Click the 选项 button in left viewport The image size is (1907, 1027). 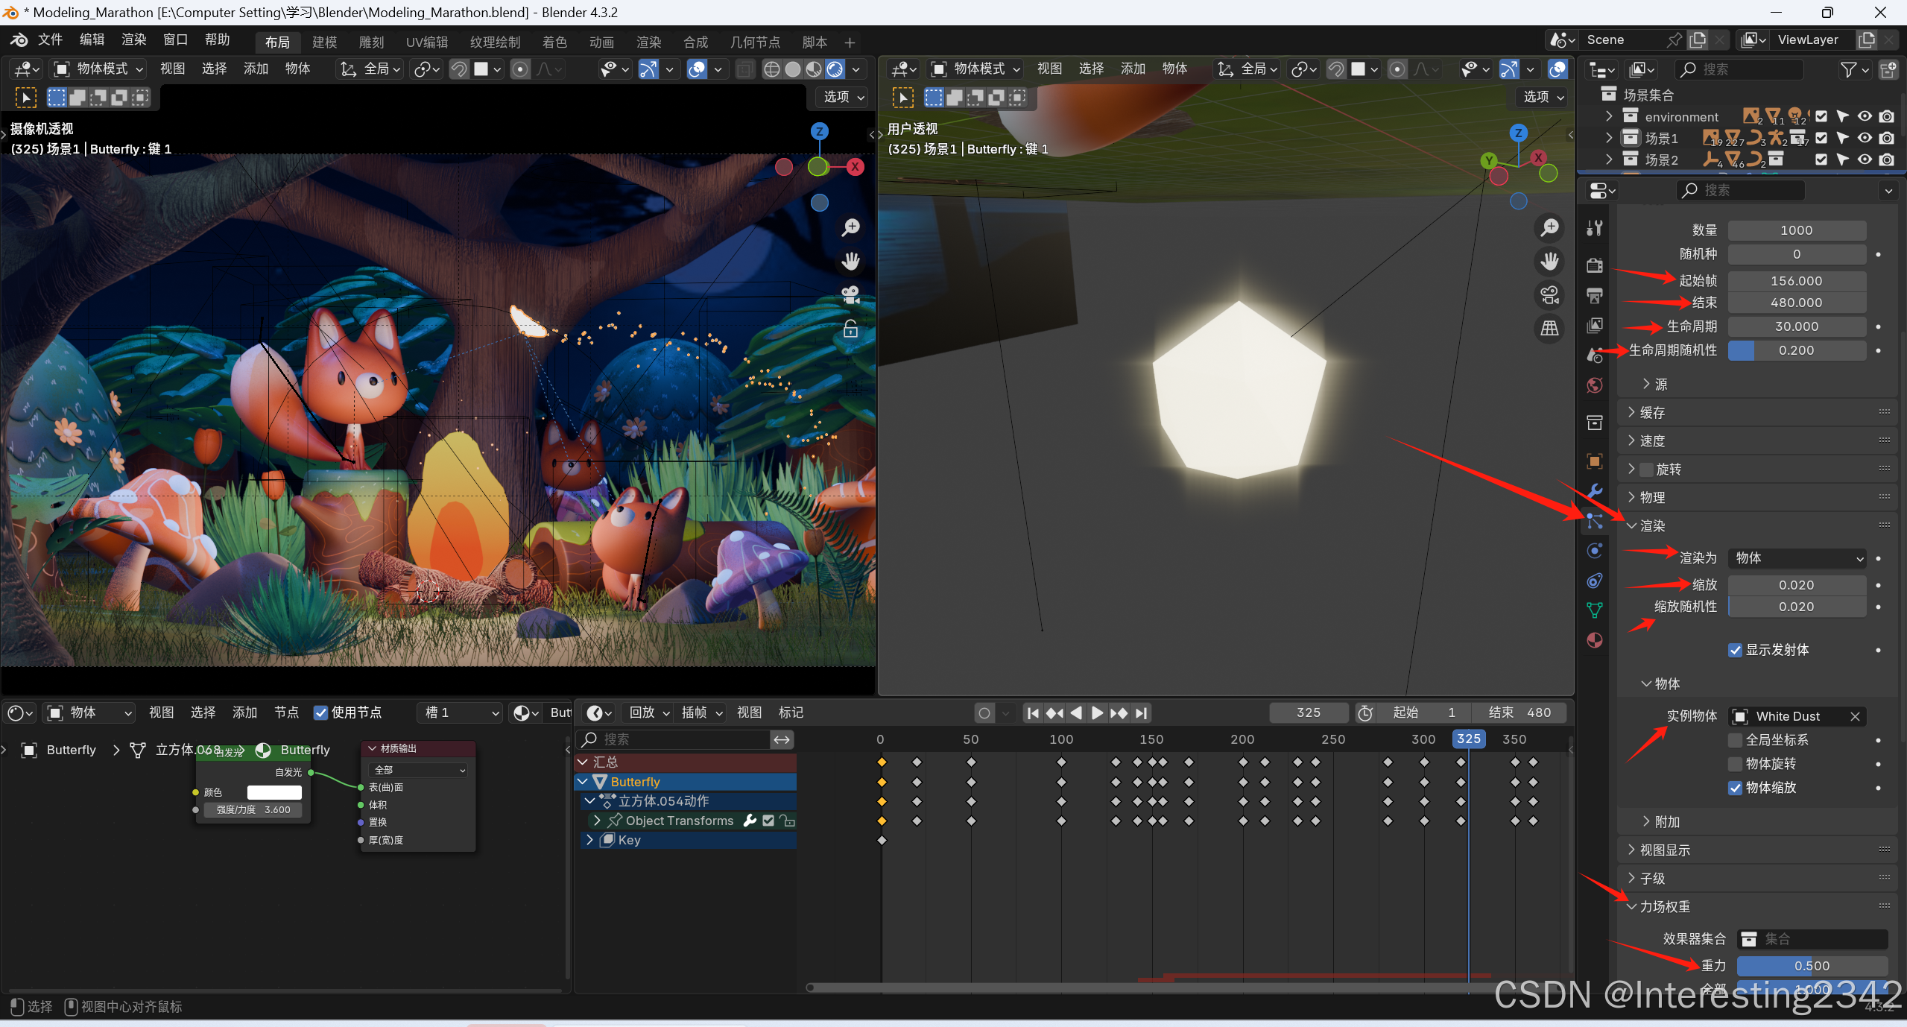click(843, 97)
